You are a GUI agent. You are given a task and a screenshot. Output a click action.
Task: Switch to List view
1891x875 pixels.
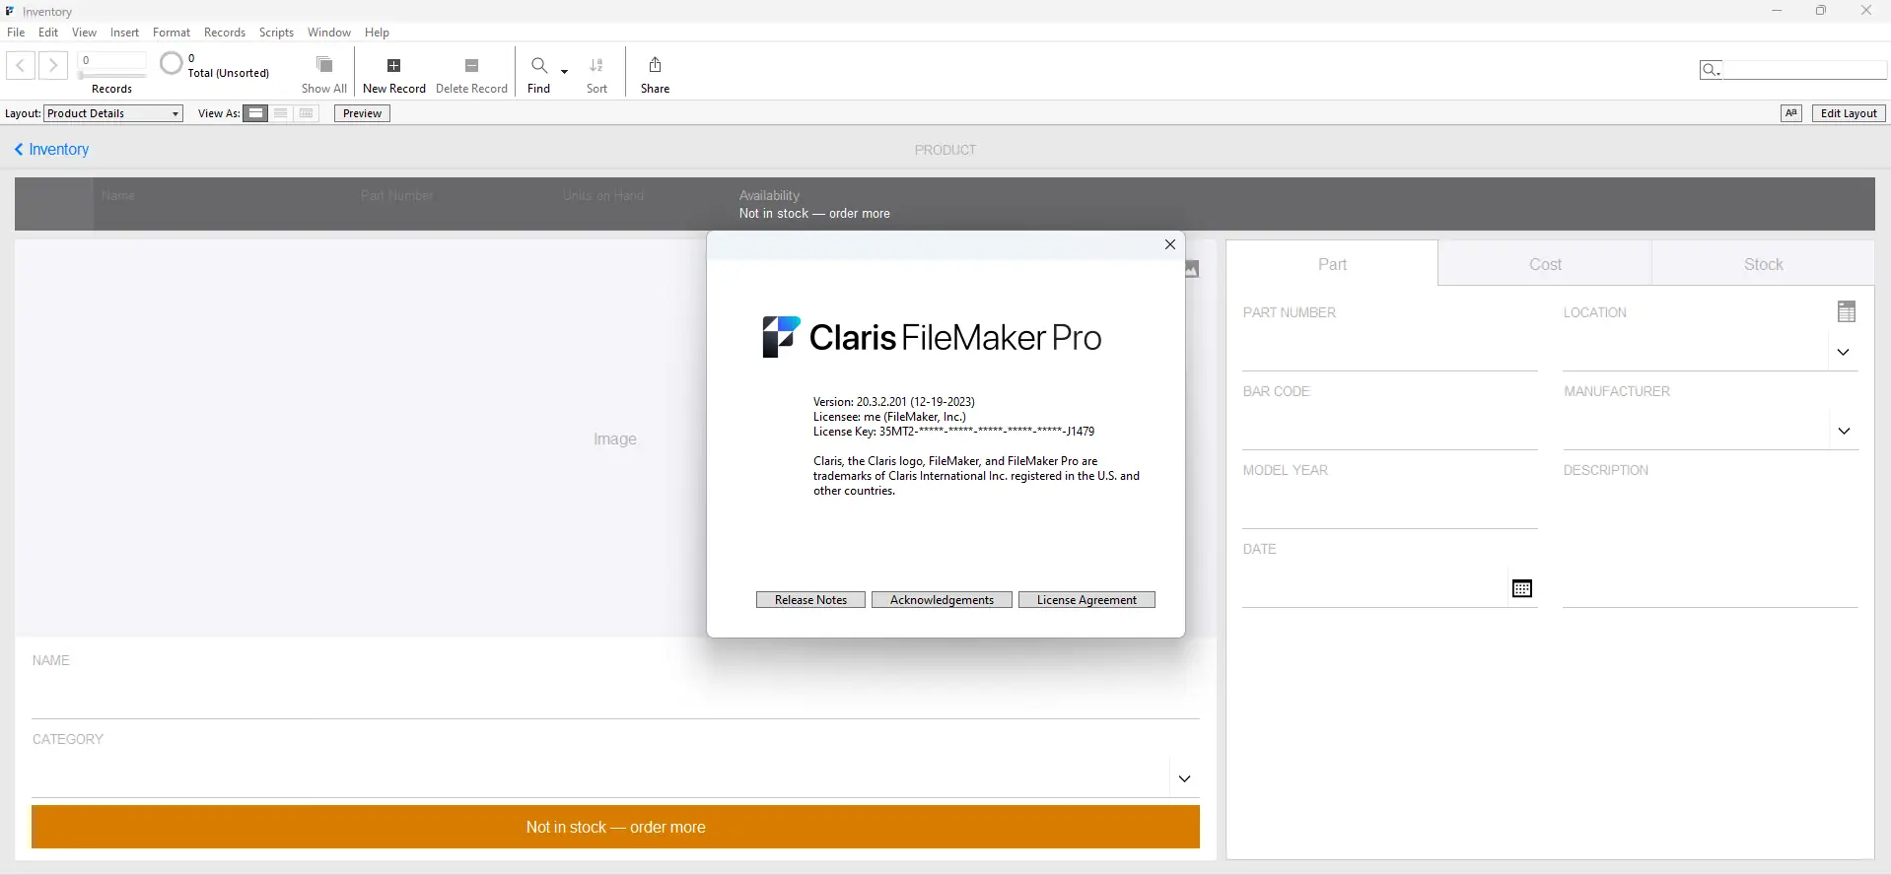tap(281, 113)
